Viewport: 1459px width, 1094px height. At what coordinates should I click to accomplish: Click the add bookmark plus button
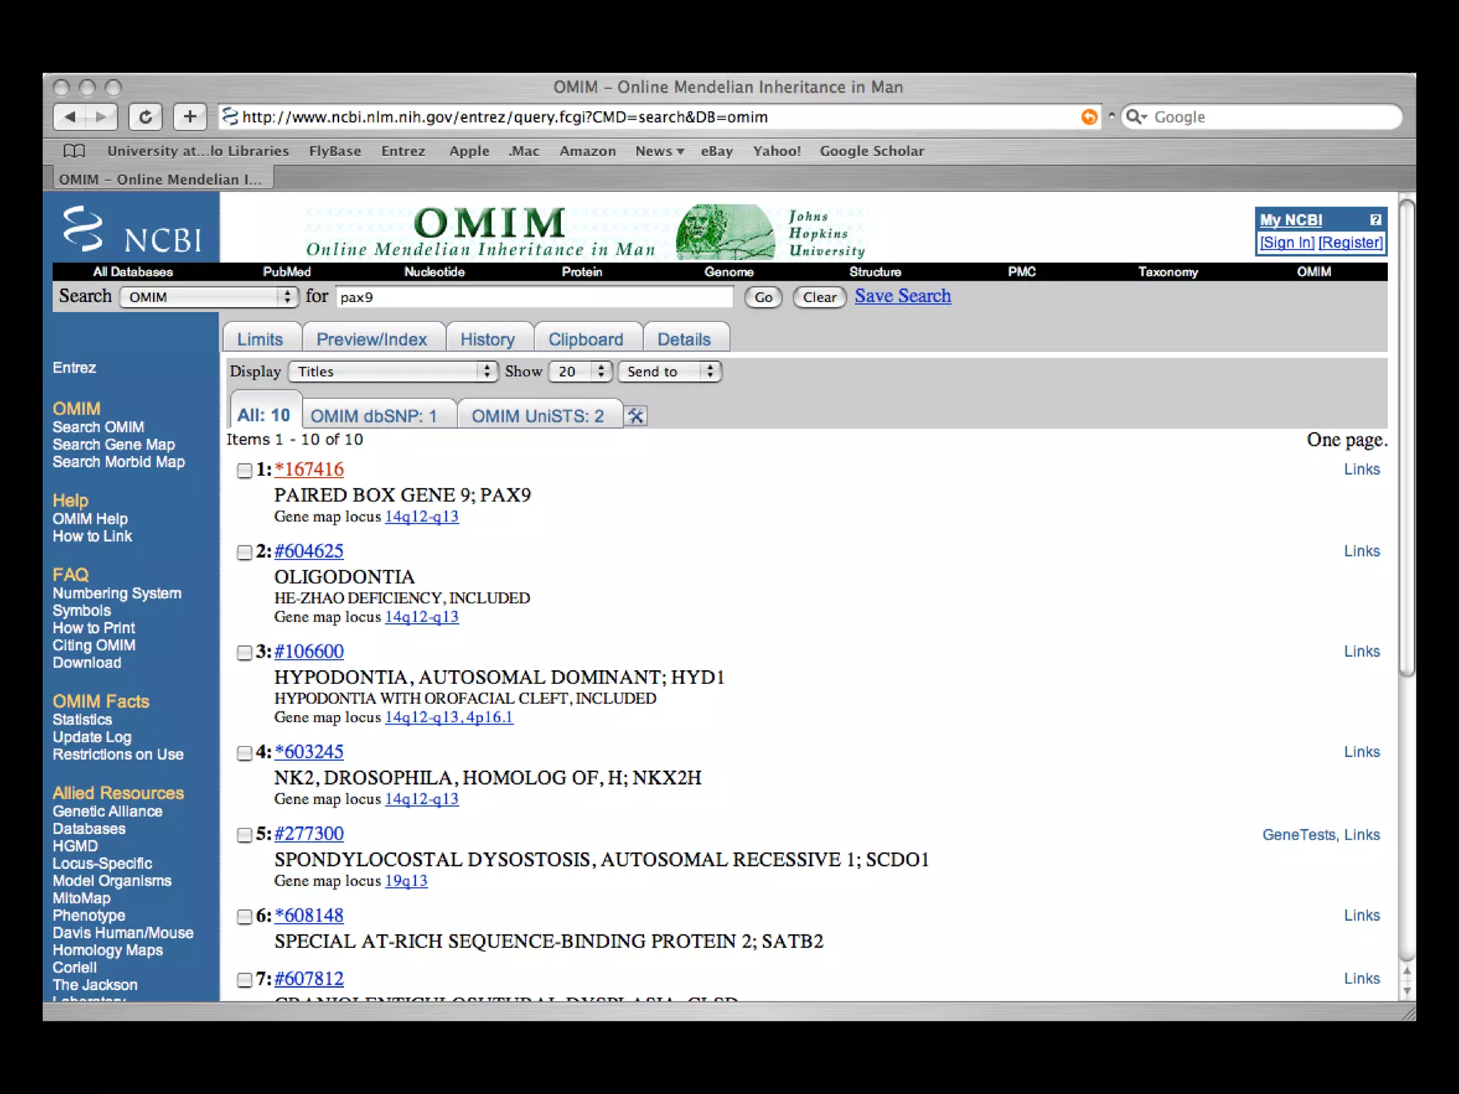click(x=189, y=117)
